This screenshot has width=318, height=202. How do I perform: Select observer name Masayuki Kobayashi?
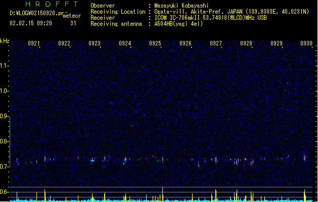[x=181, y=6]
